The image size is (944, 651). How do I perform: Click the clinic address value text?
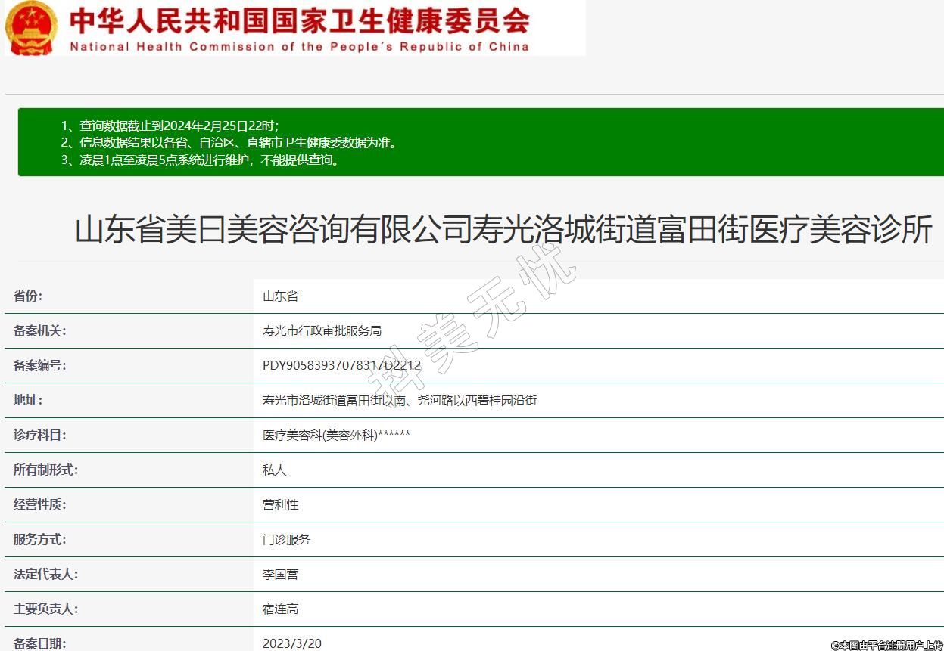pyautogui.click(x=399, y=401)
